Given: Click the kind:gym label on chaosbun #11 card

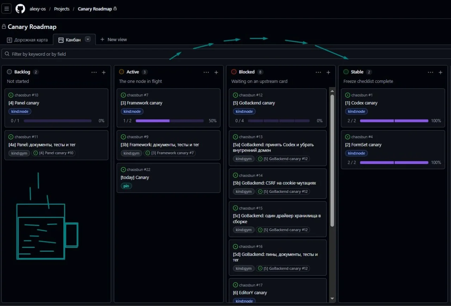Looking at the screenshot, I should [x=19, y=153].
